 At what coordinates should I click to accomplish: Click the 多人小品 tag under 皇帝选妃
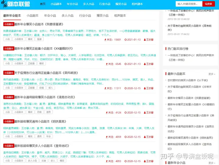pyautogui.click(x=33, y=161)
